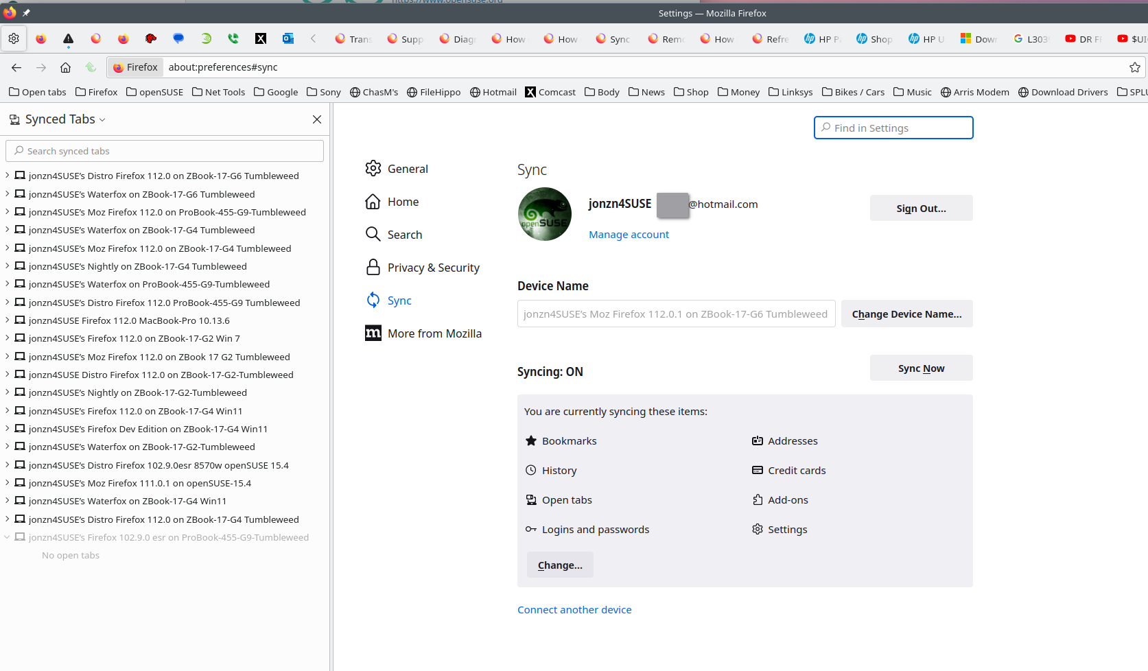Image resolution: width=1148 pixels, height=671 pixels.
Task: Click the openSUSE account avatar
Action: coord(545,214)
